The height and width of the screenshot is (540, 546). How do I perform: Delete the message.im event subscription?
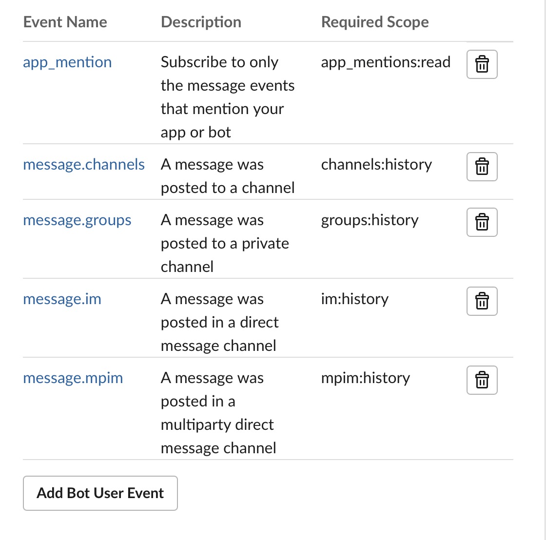coord(482,301)
